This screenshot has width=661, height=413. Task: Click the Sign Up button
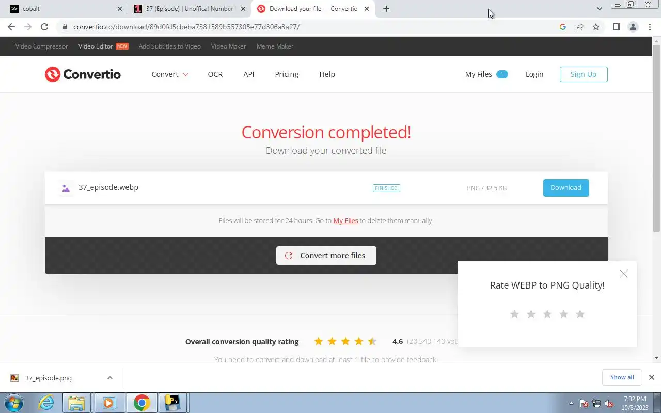point(584,74)
